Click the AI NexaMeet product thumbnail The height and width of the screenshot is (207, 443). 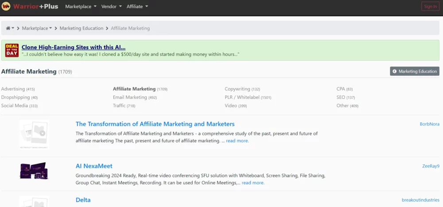[34, 171]
